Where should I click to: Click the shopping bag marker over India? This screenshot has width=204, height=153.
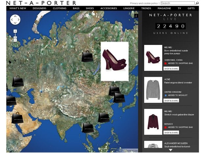point(88,127)
